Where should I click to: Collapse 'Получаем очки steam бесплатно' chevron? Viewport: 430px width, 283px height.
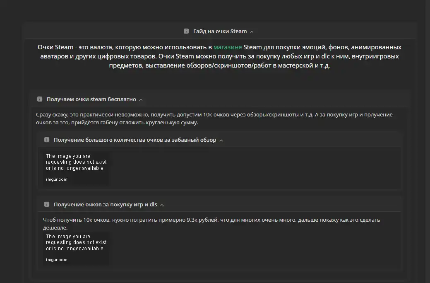point(141,99)
